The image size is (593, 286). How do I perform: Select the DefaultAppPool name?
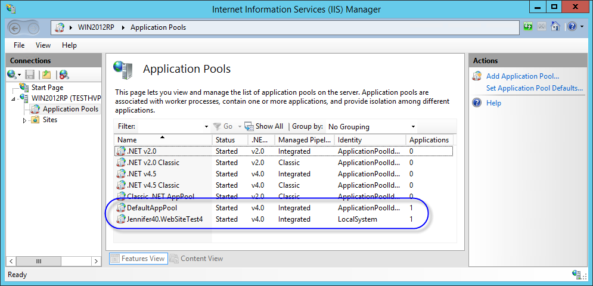[x=152, y=208]
